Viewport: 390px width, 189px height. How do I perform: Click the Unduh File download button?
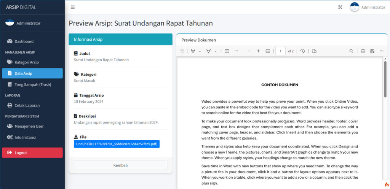(117, 144)
